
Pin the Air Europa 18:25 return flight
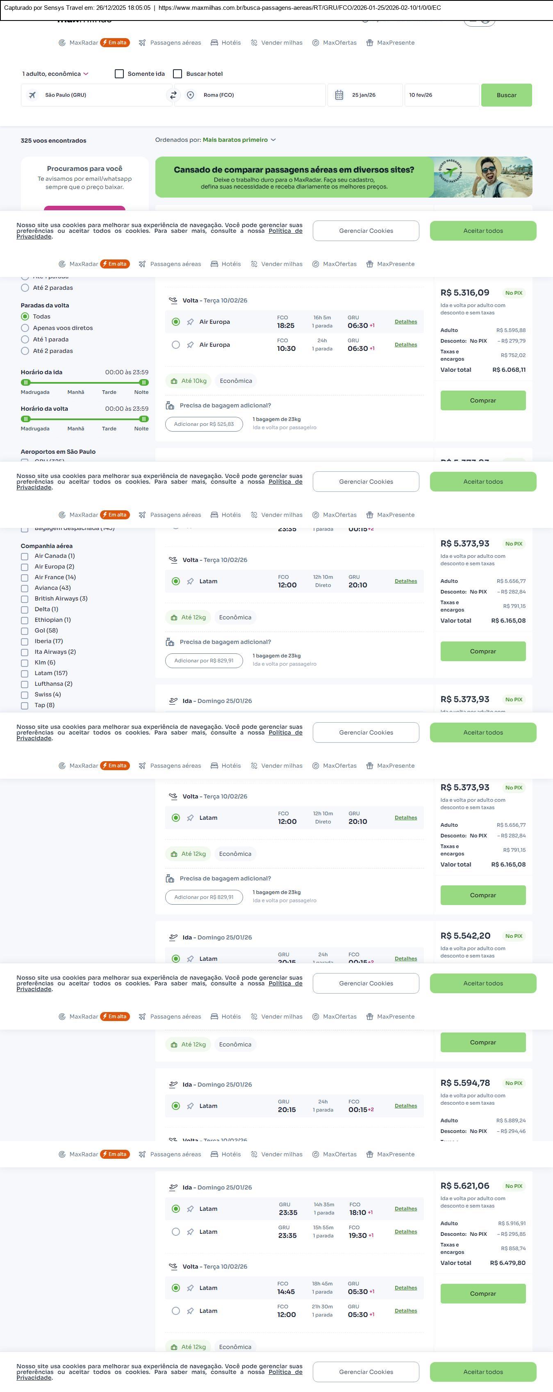point(190,322)
